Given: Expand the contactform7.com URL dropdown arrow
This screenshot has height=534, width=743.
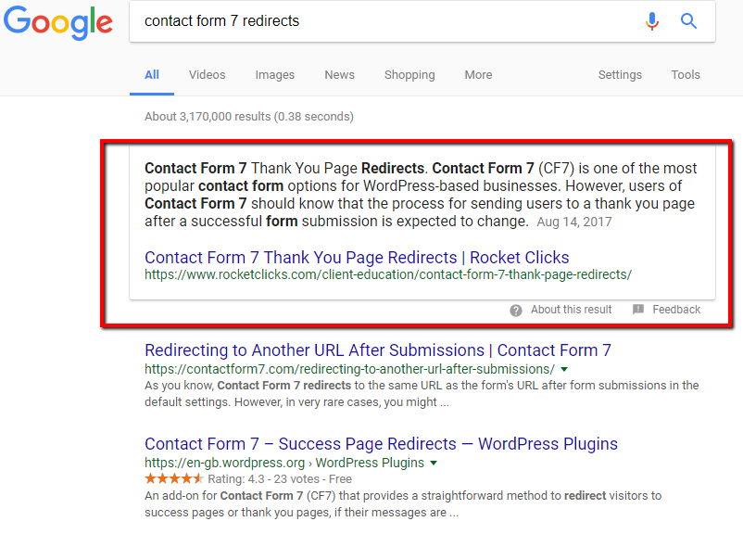Looking at the screenshot, I should (x=564, y=369).
